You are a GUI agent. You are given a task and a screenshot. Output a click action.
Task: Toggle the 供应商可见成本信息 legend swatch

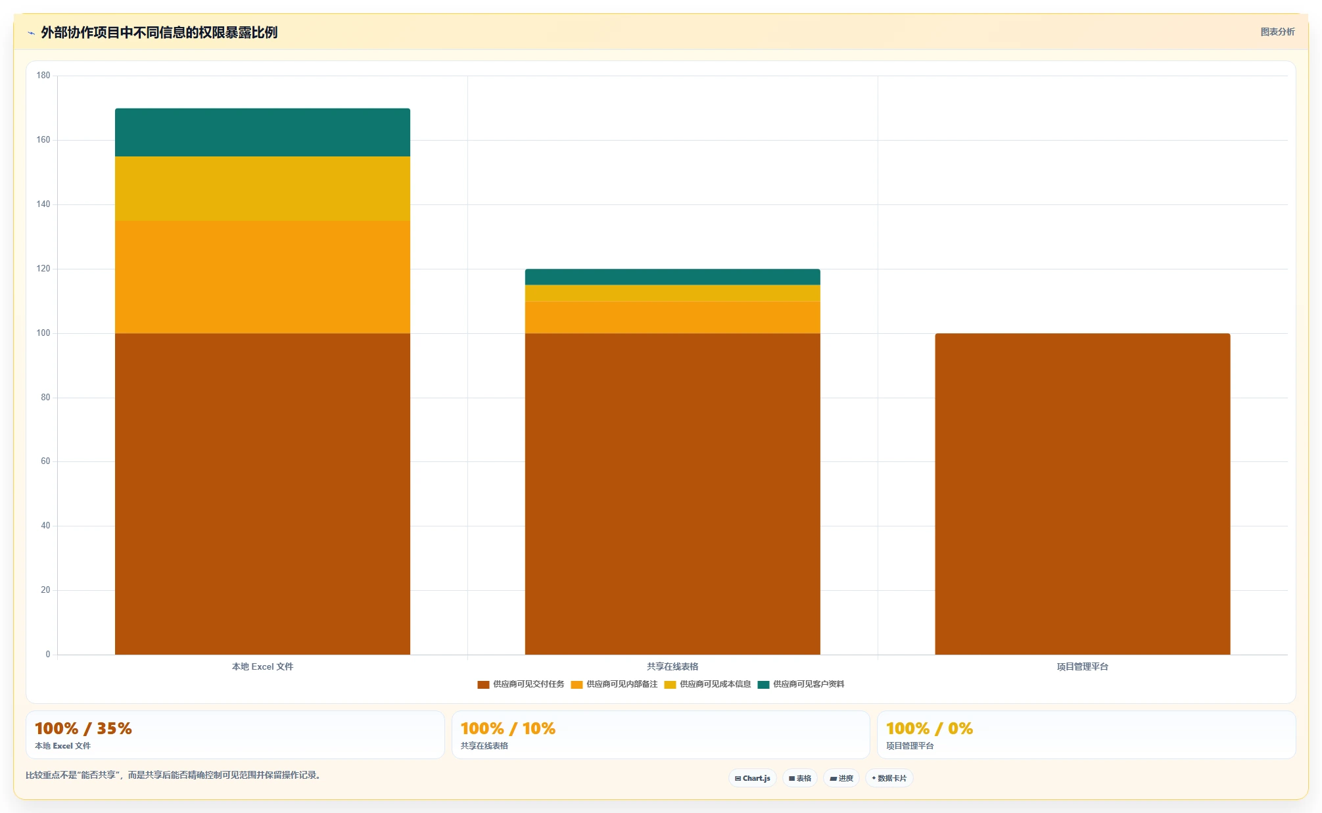[670, 685]
